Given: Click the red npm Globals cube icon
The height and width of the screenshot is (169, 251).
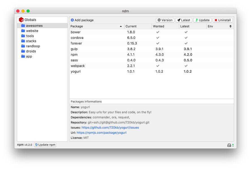Looking at the screenshot, I should pyautogui.click(x=21, y=20).
